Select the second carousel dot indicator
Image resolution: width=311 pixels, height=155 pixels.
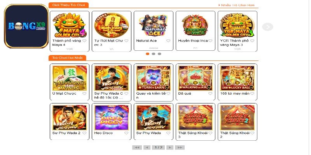(153, 54)
